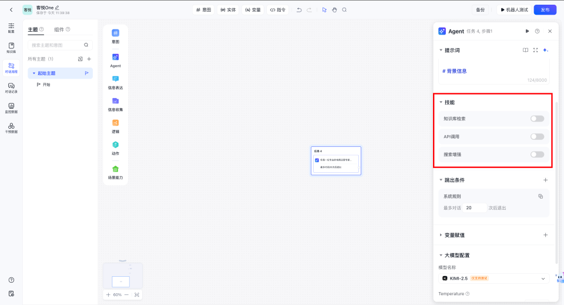The width and height of the screenshot is (564, 305).
Task: Open the document icon at sidebar bottom
Action: pyautogui.click(x=11, y=293)
